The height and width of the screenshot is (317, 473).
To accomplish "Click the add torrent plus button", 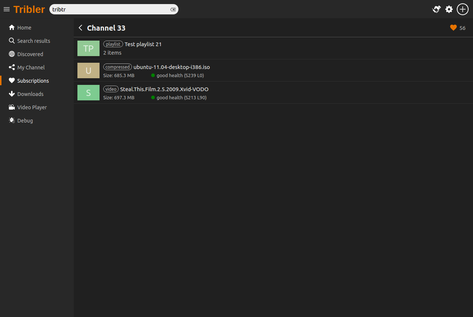I will tap(463, 9).
